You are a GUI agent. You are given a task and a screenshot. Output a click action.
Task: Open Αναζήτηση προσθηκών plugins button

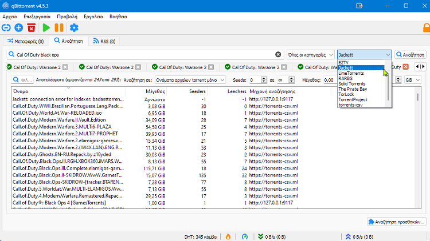click(397, 222)
